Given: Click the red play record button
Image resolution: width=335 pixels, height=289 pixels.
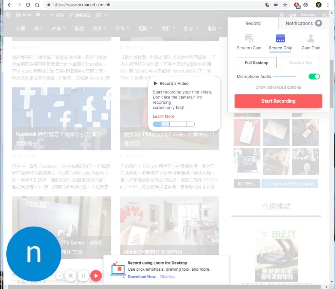Looking at the screenshot, I should pyautogui.click(x=96, y=276).
